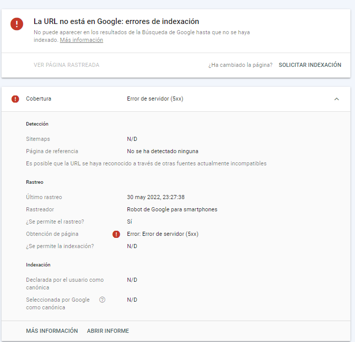Click the note about 'otras fuentes actualmente incompatibles'
The width and height of the screenshot is (355, 342).
pyautogui.click(x=146, y=163)
